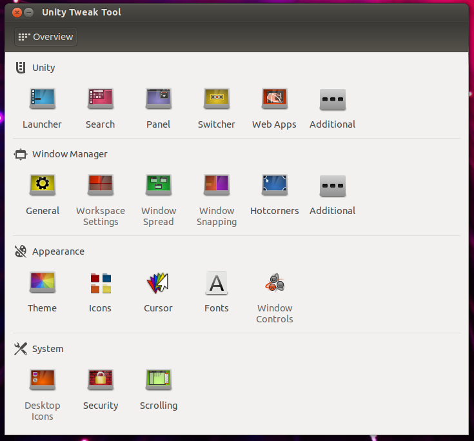
Task: Open the Switcher settings icon
Action: pos(217,98)
